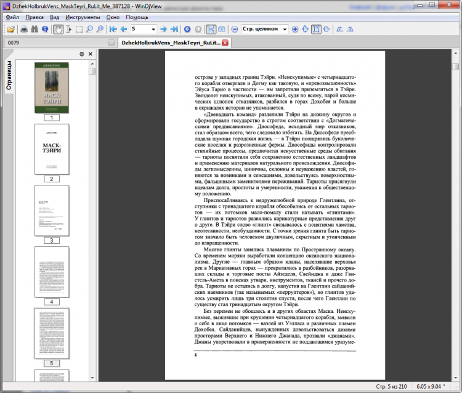The height and width of the screenshot is (393, 462).
Task: Enable facing pages book layout
Action: [x=221, y=29]
